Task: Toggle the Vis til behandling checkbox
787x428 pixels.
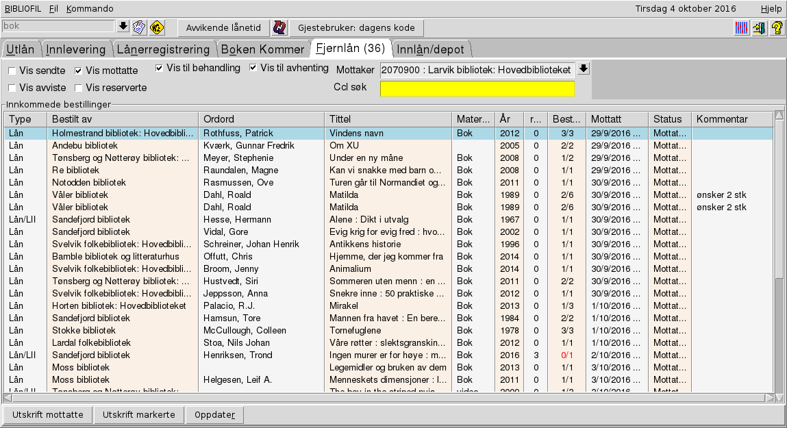Action: (160, 68)
